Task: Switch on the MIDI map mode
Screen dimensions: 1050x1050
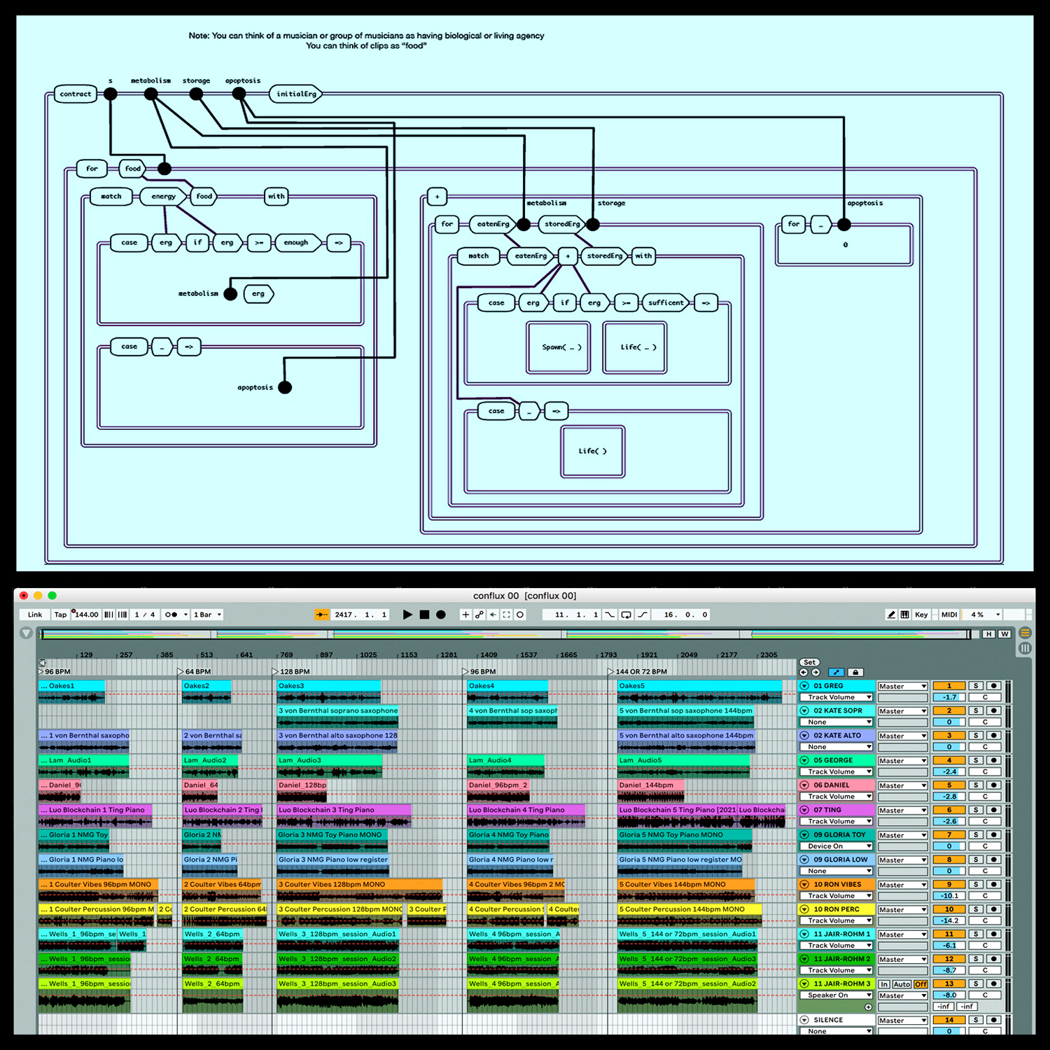Action: (x=949, y=615)
